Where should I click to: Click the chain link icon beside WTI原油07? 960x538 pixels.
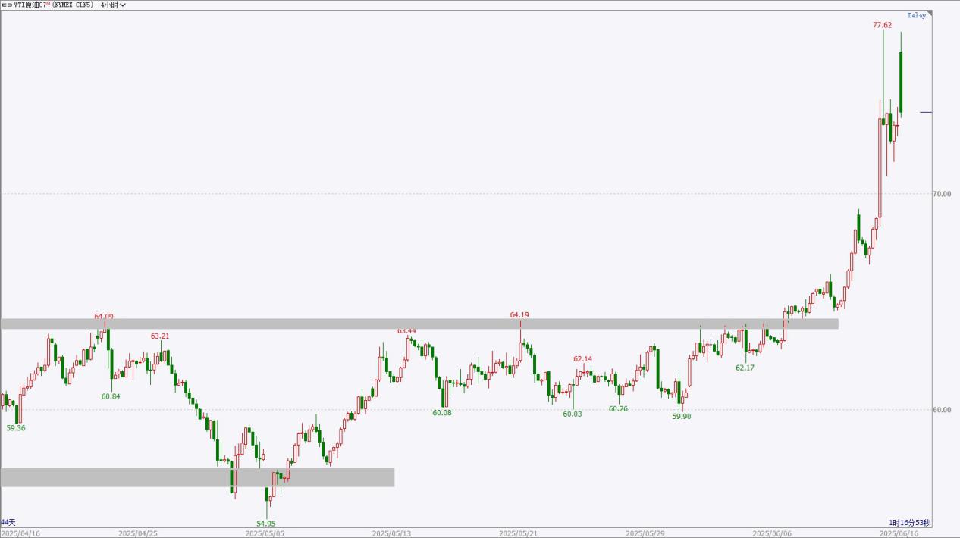pos(7,5)
